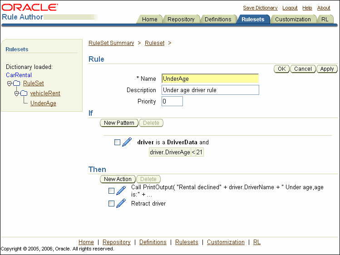
Task: Click footer Customization link
Action: pyautogui.click(x=226, y=242)
